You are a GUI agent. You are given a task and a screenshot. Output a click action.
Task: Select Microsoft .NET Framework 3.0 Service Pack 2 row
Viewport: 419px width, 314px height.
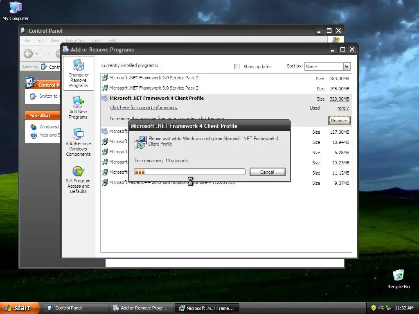click(x=226, y=88)
